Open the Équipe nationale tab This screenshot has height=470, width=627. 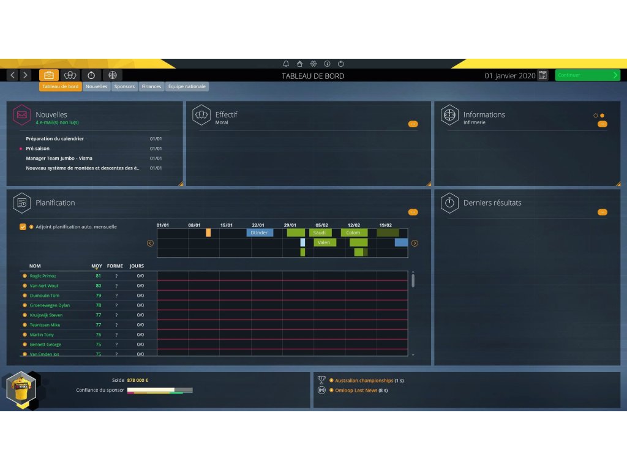click(187, 86)
